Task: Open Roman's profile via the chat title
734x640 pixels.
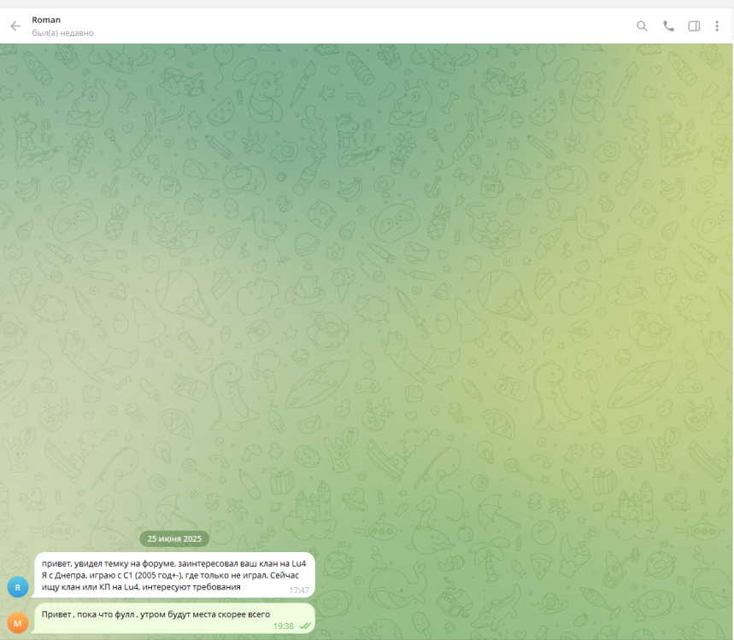Action: pos(46,19)
